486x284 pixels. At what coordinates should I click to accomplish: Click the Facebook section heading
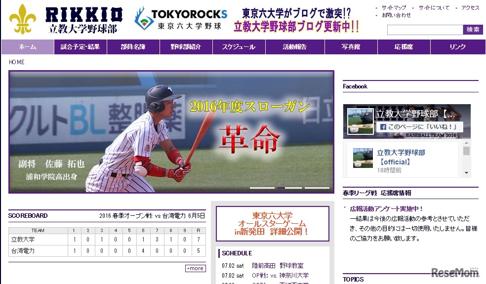[x=355, y=86]
